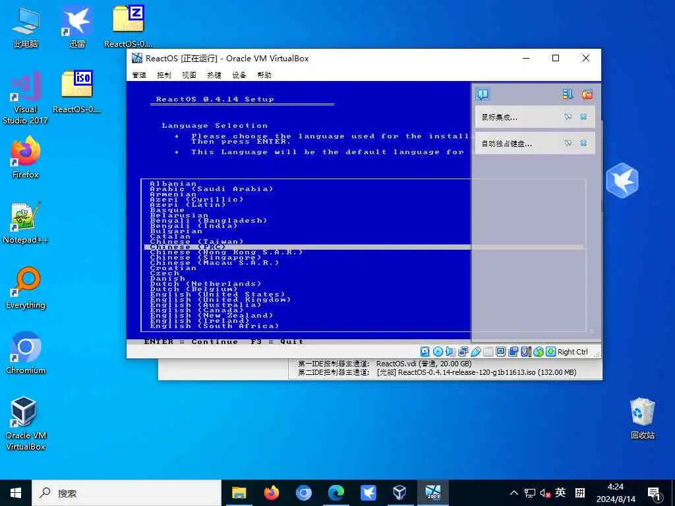
Task: Open the 热键 menu
Action: (x=214, y=75)
